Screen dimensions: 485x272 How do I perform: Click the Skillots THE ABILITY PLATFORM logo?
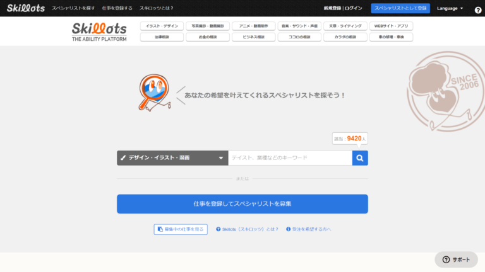click(x=99, y=32)
